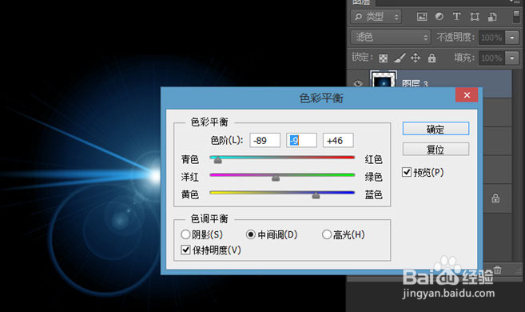The height and width of the screenshot is (312, 525).
Task: Click the smart object filter icon
Action: click(x=492, y=17)
